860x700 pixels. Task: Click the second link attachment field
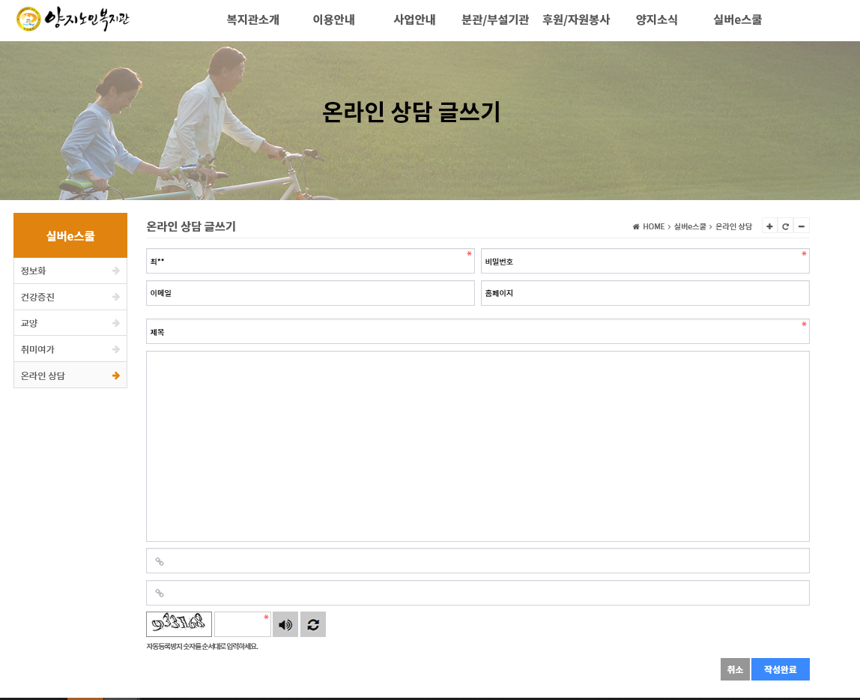pyautogui.click(x=478, y=593)
